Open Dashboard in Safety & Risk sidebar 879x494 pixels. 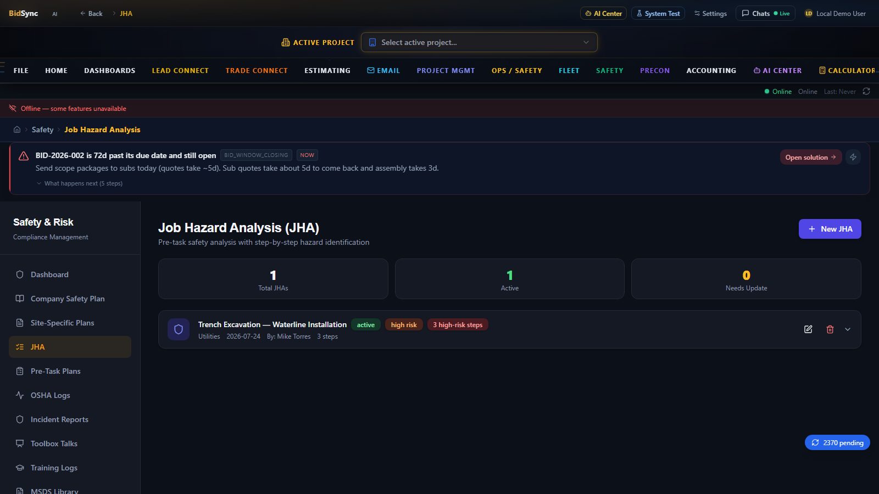click(x=70, y=274)
